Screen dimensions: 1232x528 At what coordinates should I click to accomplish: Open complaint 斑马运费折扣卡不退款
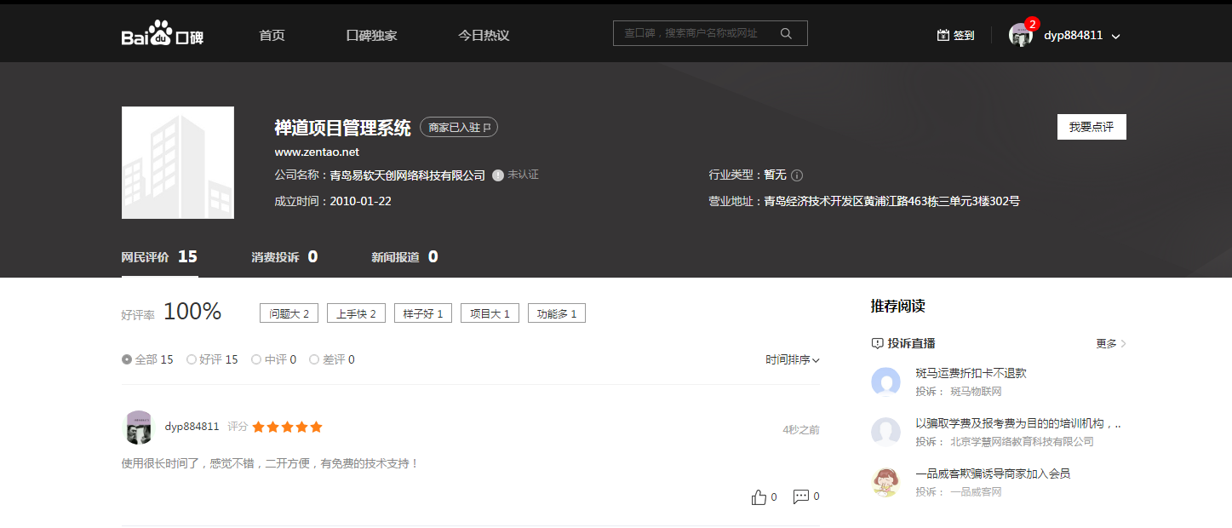click(x=971, y=373)
